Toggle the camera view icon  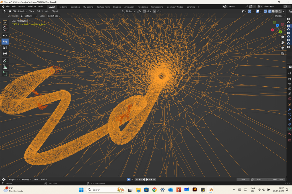click(x=282, y=48)
